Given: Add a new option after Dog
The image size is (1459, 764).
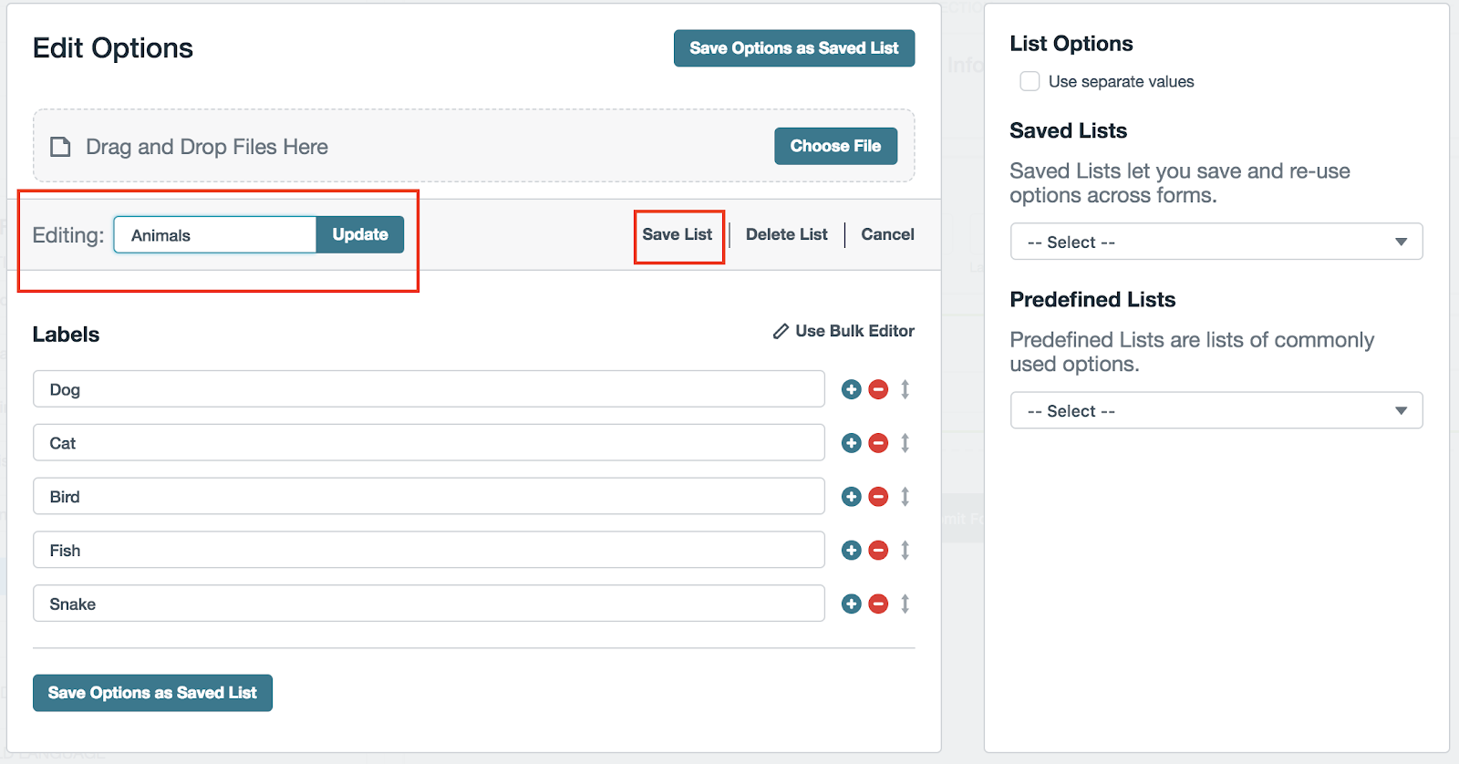Looking at the screenshot, I should tap(851, 389).
